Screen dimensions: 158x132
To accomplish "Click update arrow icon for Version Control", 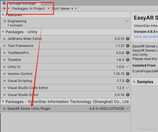I will (x=128, y=74).
